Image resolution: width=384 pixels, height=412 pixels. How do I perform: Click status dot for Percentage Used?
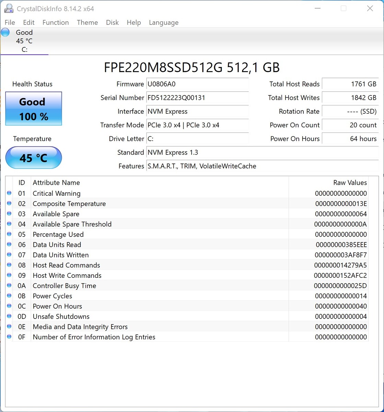click(9, 234)
